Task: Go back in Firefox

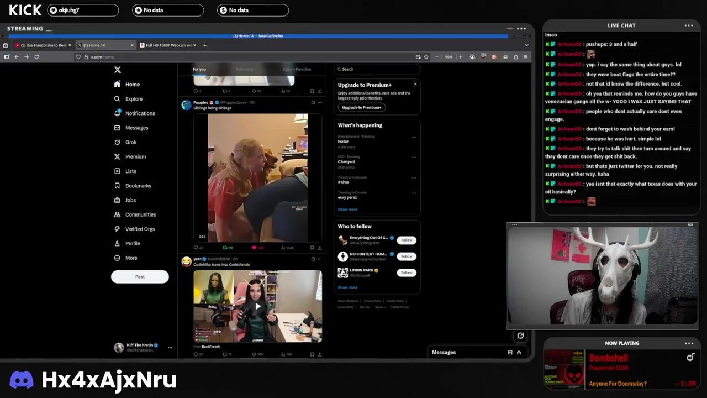Action: (x=17, y=57)
